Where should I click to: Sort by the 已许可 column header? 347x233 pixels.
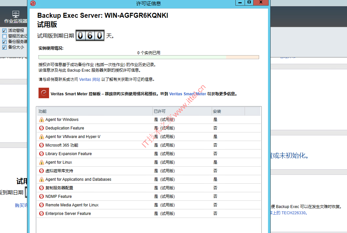182,111
